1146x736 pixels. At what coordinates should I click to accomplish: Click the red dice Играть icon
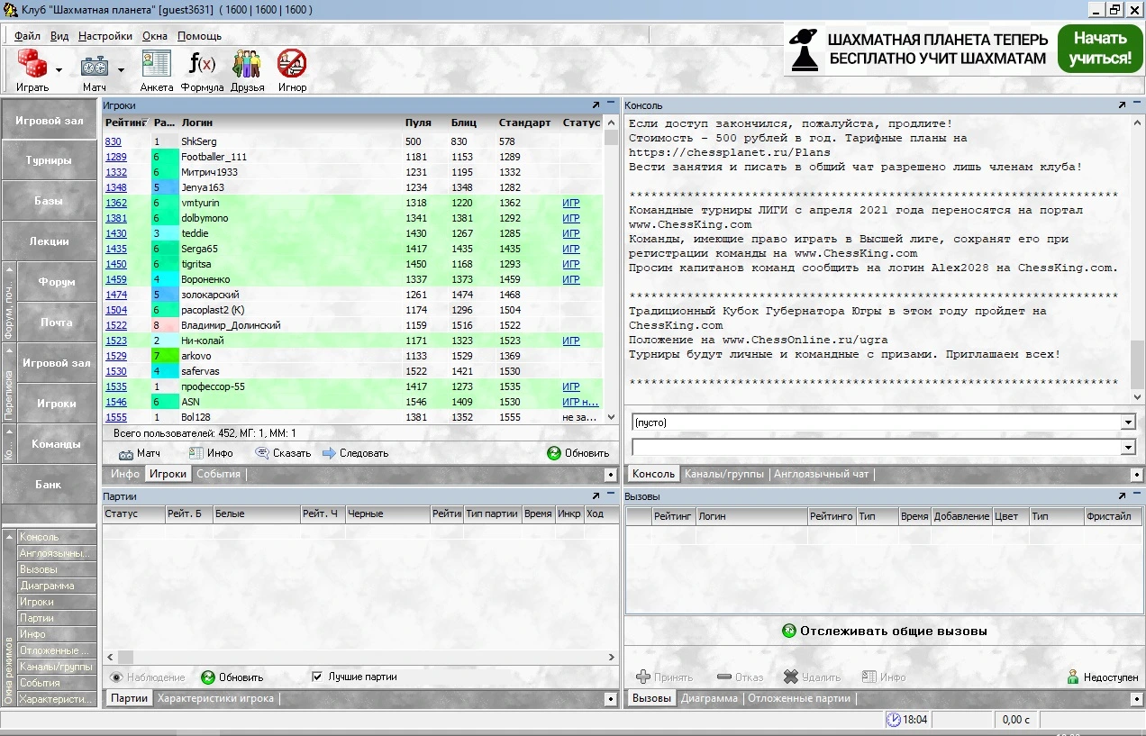(32, 65)
